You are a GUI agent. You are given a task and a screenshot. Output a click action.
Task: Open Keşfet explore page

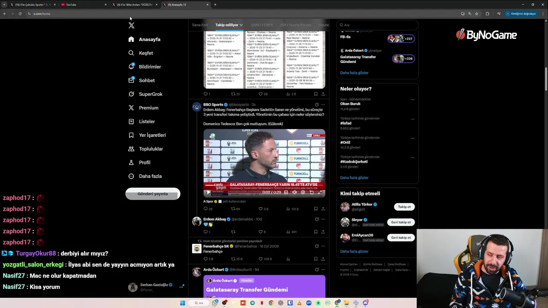[x=140, y=53]
